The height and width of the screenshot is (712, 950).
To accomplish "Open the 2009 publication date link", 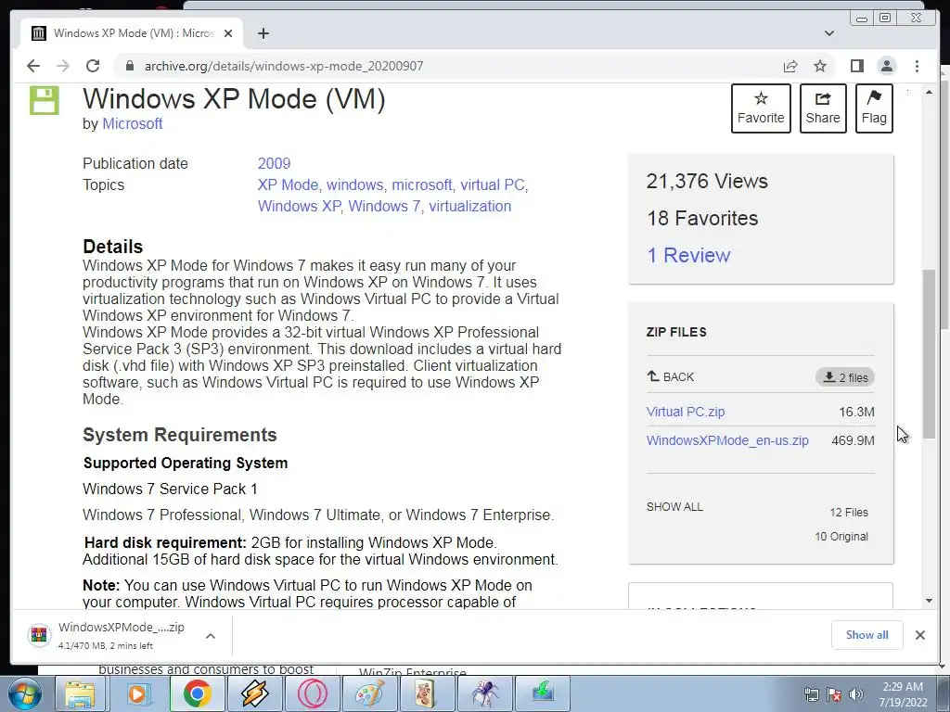I will click(274, 163).
